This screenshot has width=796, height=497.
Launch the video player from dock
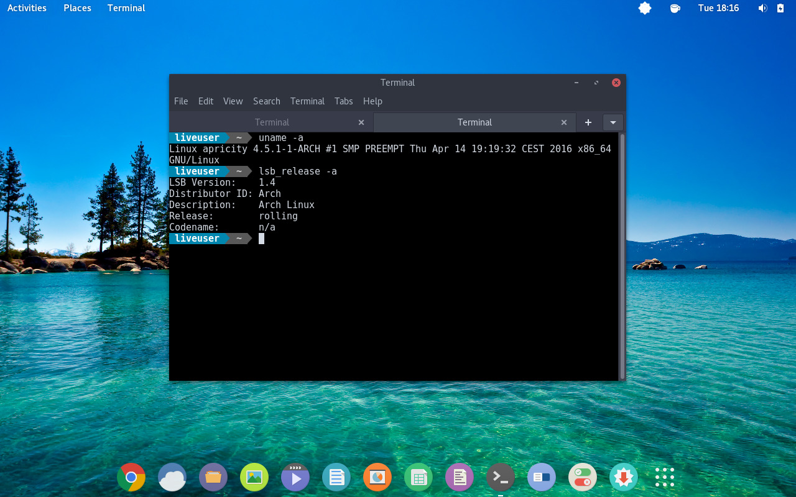point(295,477)
